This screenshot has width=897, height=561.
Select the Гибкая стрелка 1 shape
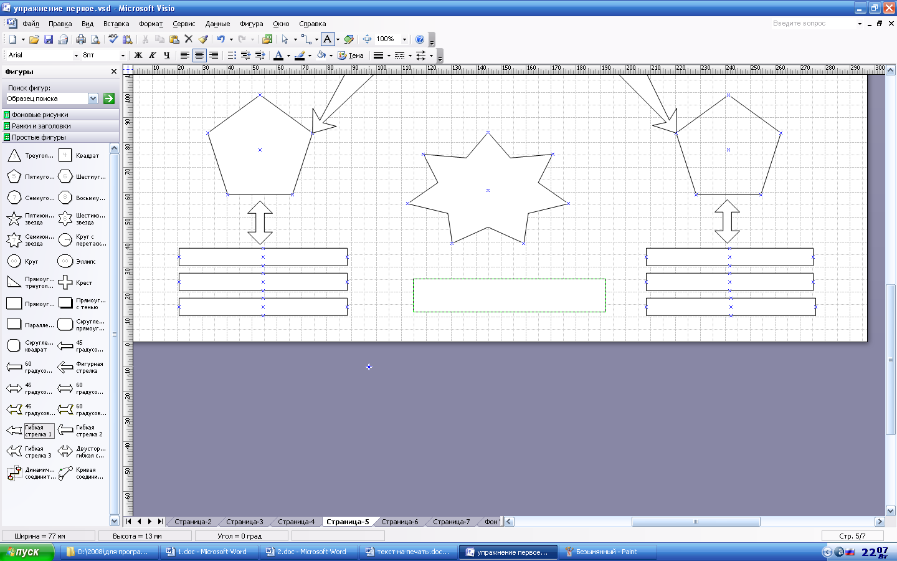tap(29, 431)
